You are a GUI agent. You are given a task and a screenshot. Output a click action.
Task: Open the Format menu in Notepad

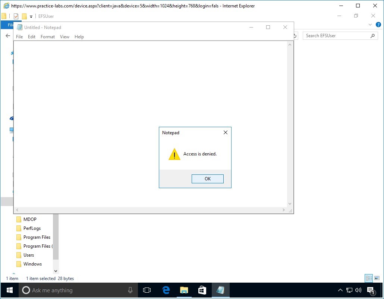pyautogui.click(x=47, y=36)
